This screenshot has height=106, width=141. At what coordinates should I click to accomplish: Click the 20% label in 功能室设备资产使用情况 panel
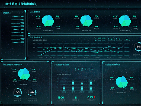point(15,80)
